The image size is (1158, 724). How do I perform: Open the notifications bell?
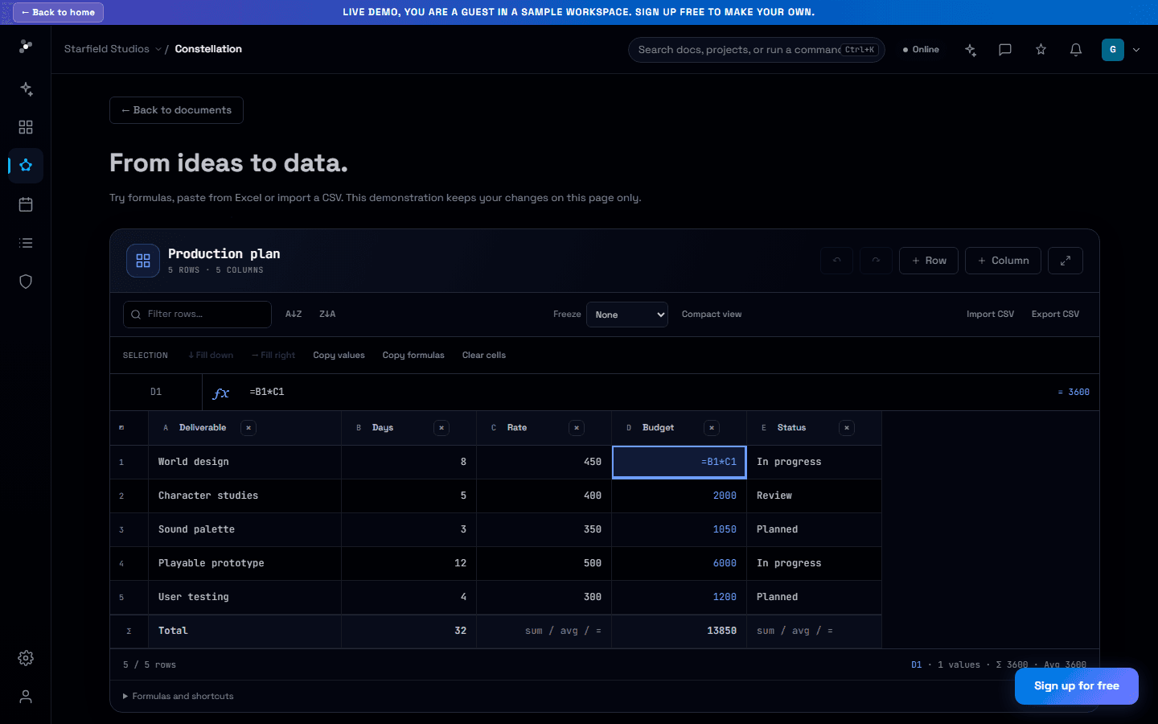[x=1076, y=50]
